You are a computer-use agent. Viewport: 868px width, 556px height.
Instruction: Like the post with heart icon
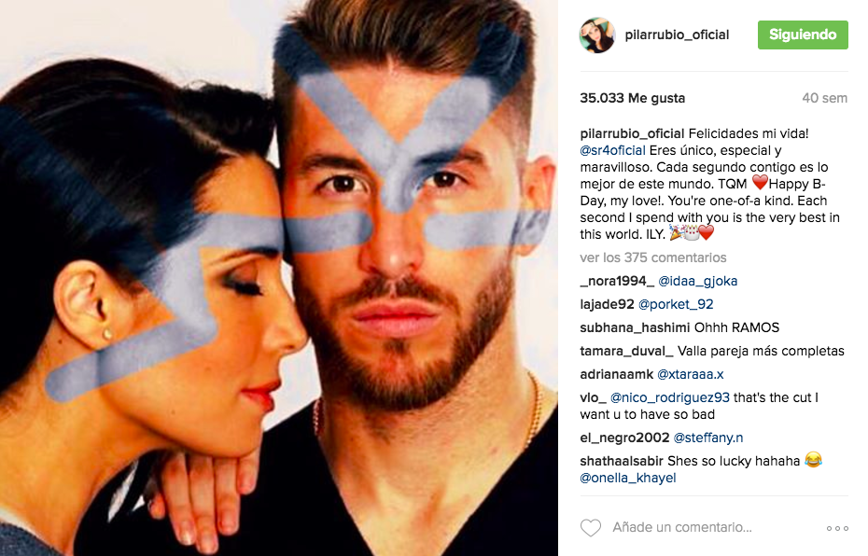tap(590, 528)
